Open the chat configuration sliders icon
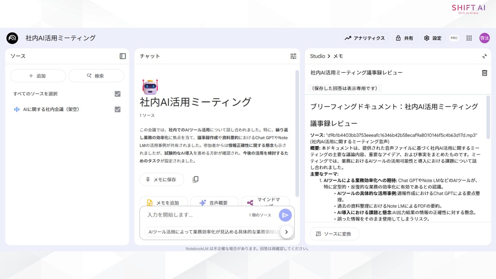Screen dimensions: 496x279 pyautogui.click(x=293, y=56)
